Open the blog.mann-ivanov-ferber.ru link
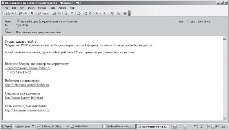The image size is (229, 130). coord(27,110)
